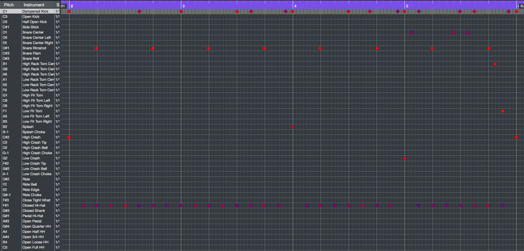Select the Open Full HH instrument
Viewport: 524px width, 251px height.
tap(33, 247)
